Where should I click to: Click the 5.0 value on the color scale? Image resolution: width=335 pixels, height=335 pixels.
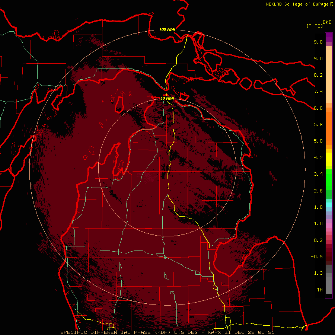(x=318, y=141)
